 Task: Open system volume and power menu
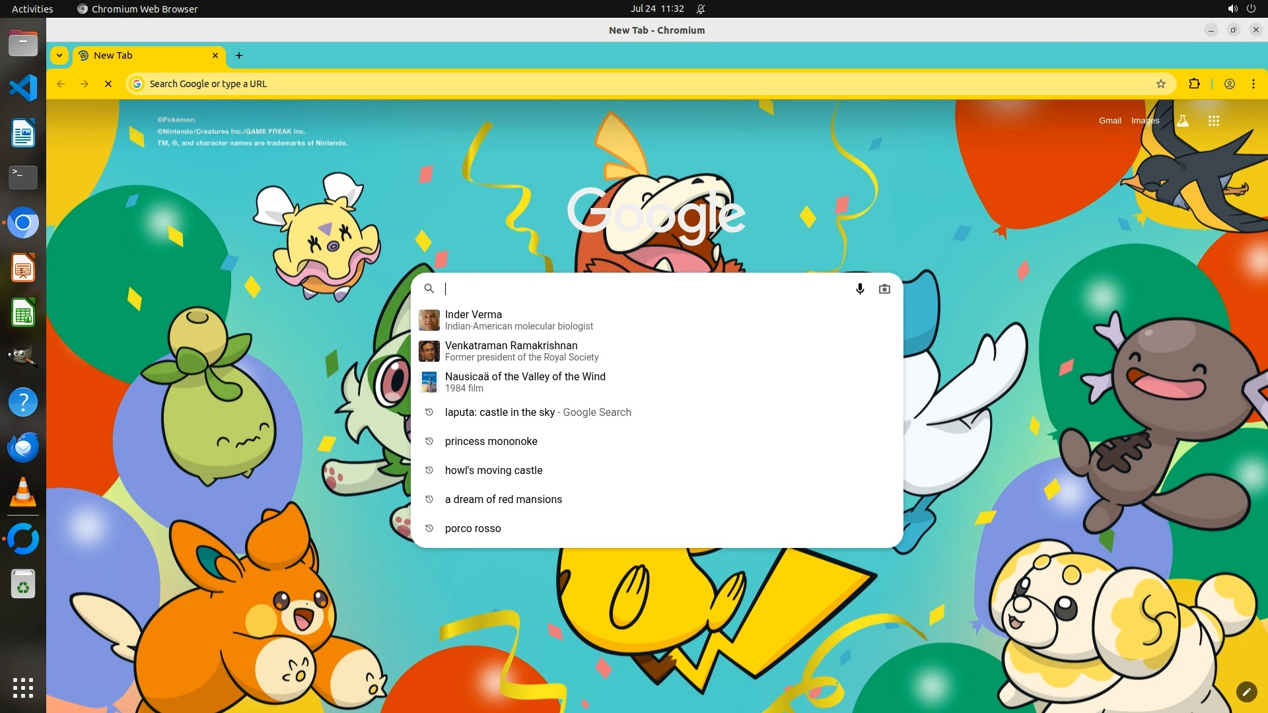(x=1242, y=9)
